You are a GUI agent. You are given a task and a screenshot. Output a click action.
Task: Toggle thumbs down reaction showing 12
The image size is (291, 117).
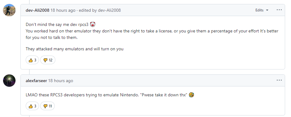48,60
